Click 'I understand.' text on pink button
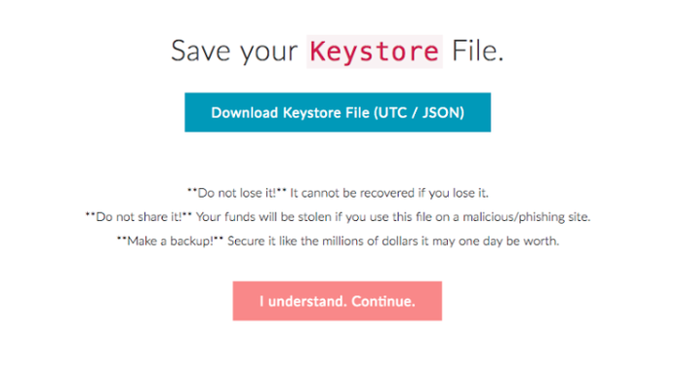 [303, 301]
